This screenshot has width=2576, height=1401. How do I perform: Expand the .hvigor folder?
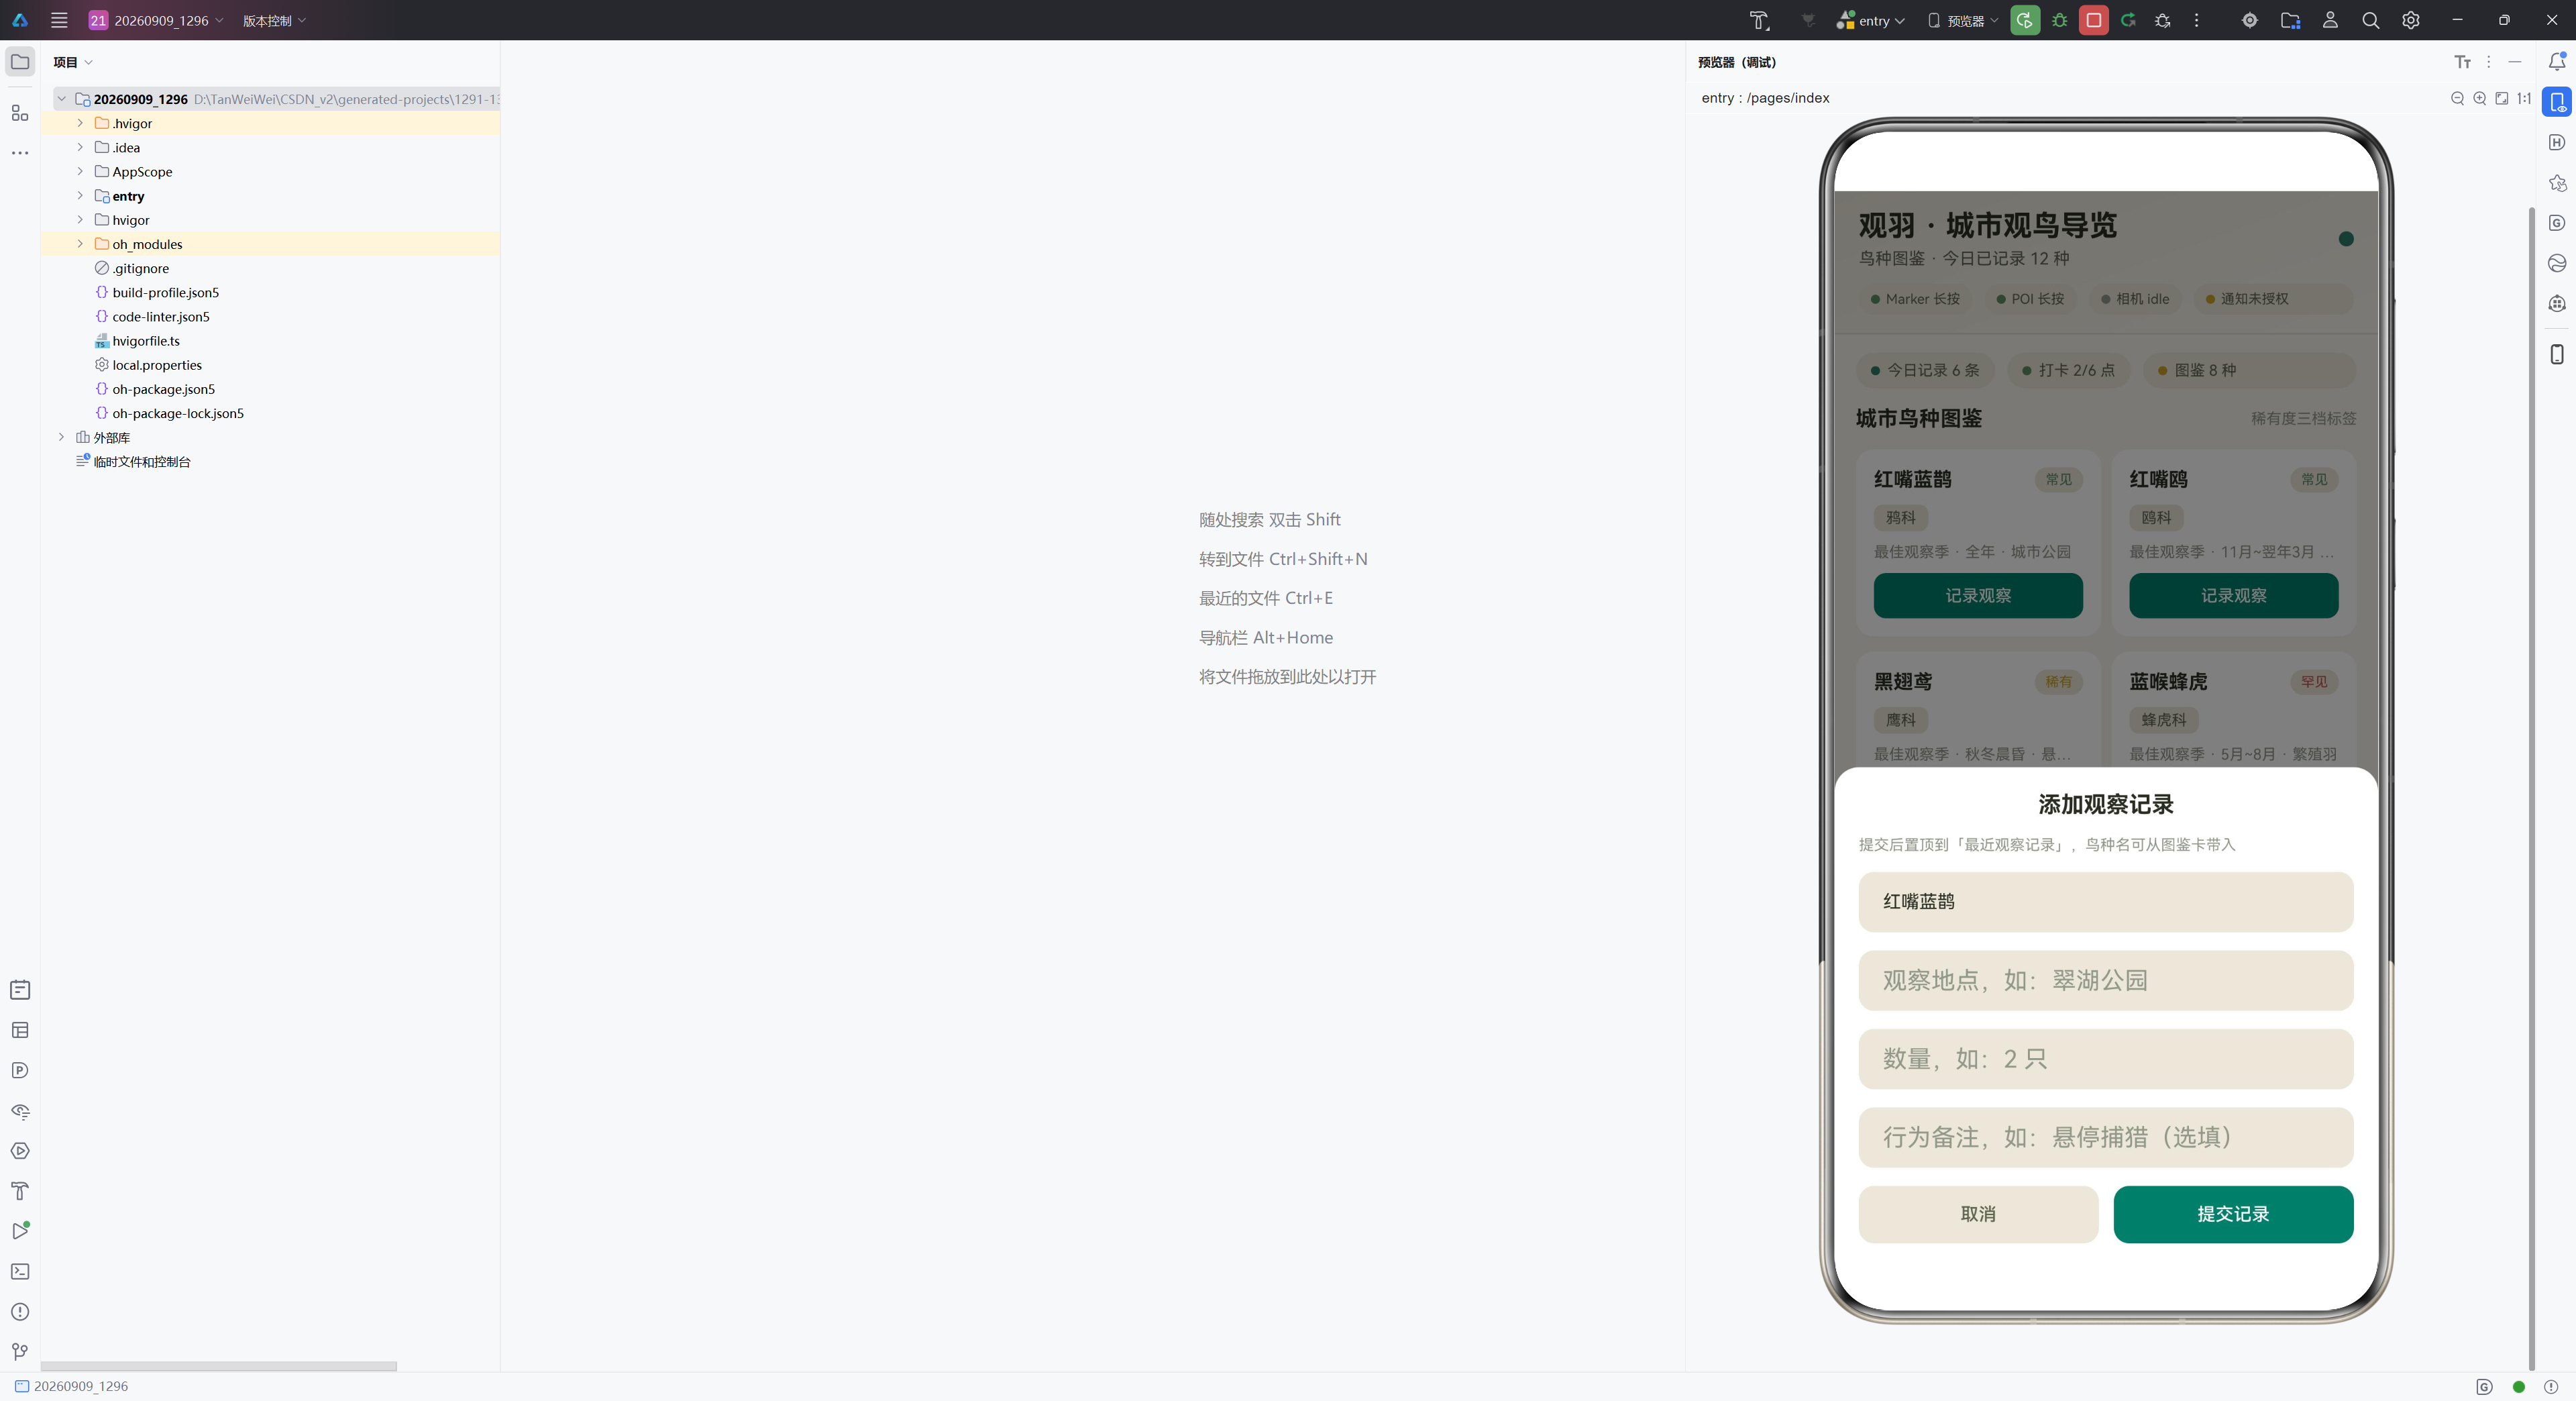tap(80, 123)
